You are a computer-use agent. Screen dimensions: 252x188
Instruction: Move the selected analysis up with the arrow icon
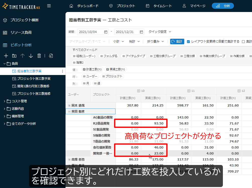coord(22,56)
